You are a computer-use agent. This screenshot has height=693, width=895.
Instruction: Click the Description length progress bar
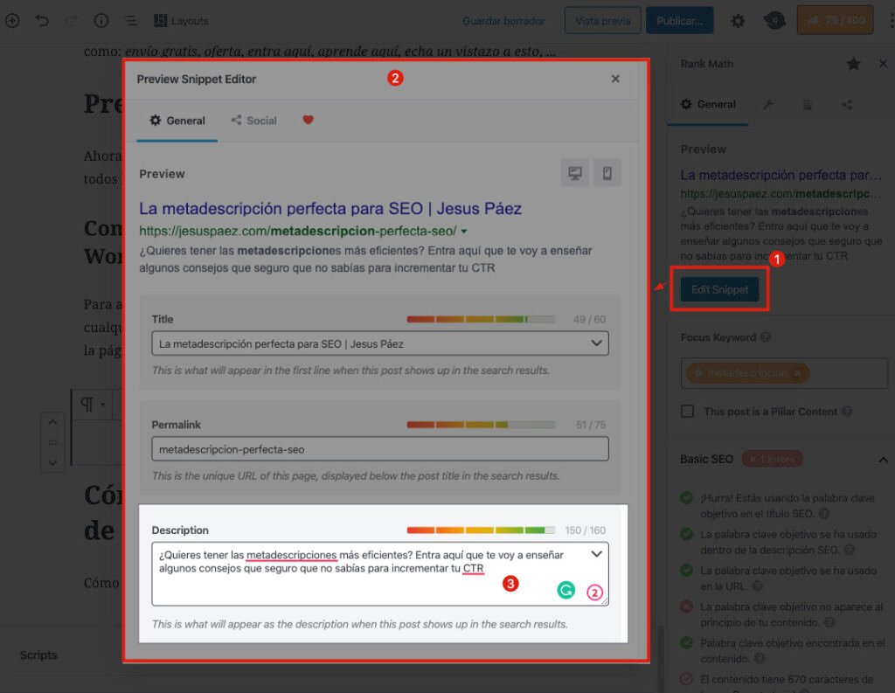coord(481,530)
